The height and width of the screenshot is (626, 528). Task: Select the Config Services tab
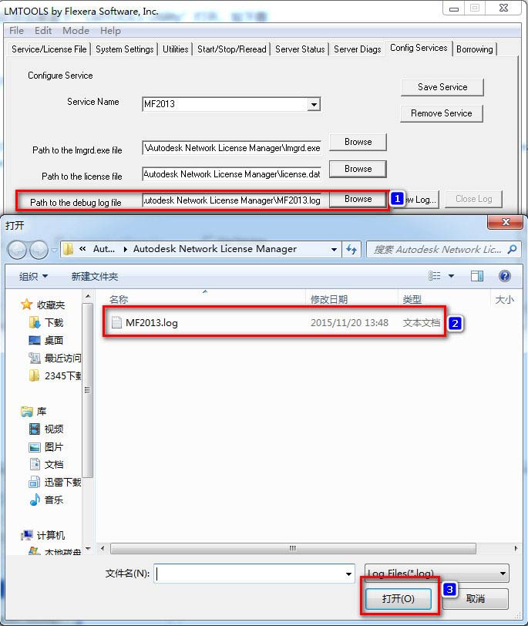tap(419, 48)
